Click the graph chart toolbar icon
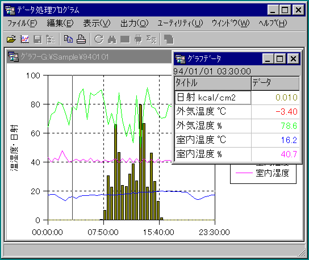The height and width of the screenshot is (260, 309). click(x=24, y=39)
